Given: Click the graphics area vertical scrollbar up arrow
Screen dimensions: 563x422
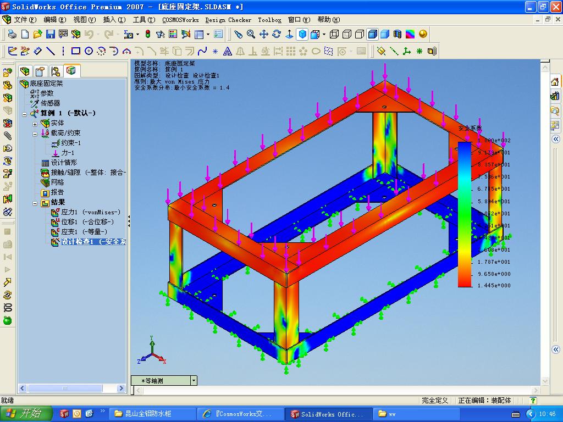Looking at the screenshot, I should [x=545, y=67].
